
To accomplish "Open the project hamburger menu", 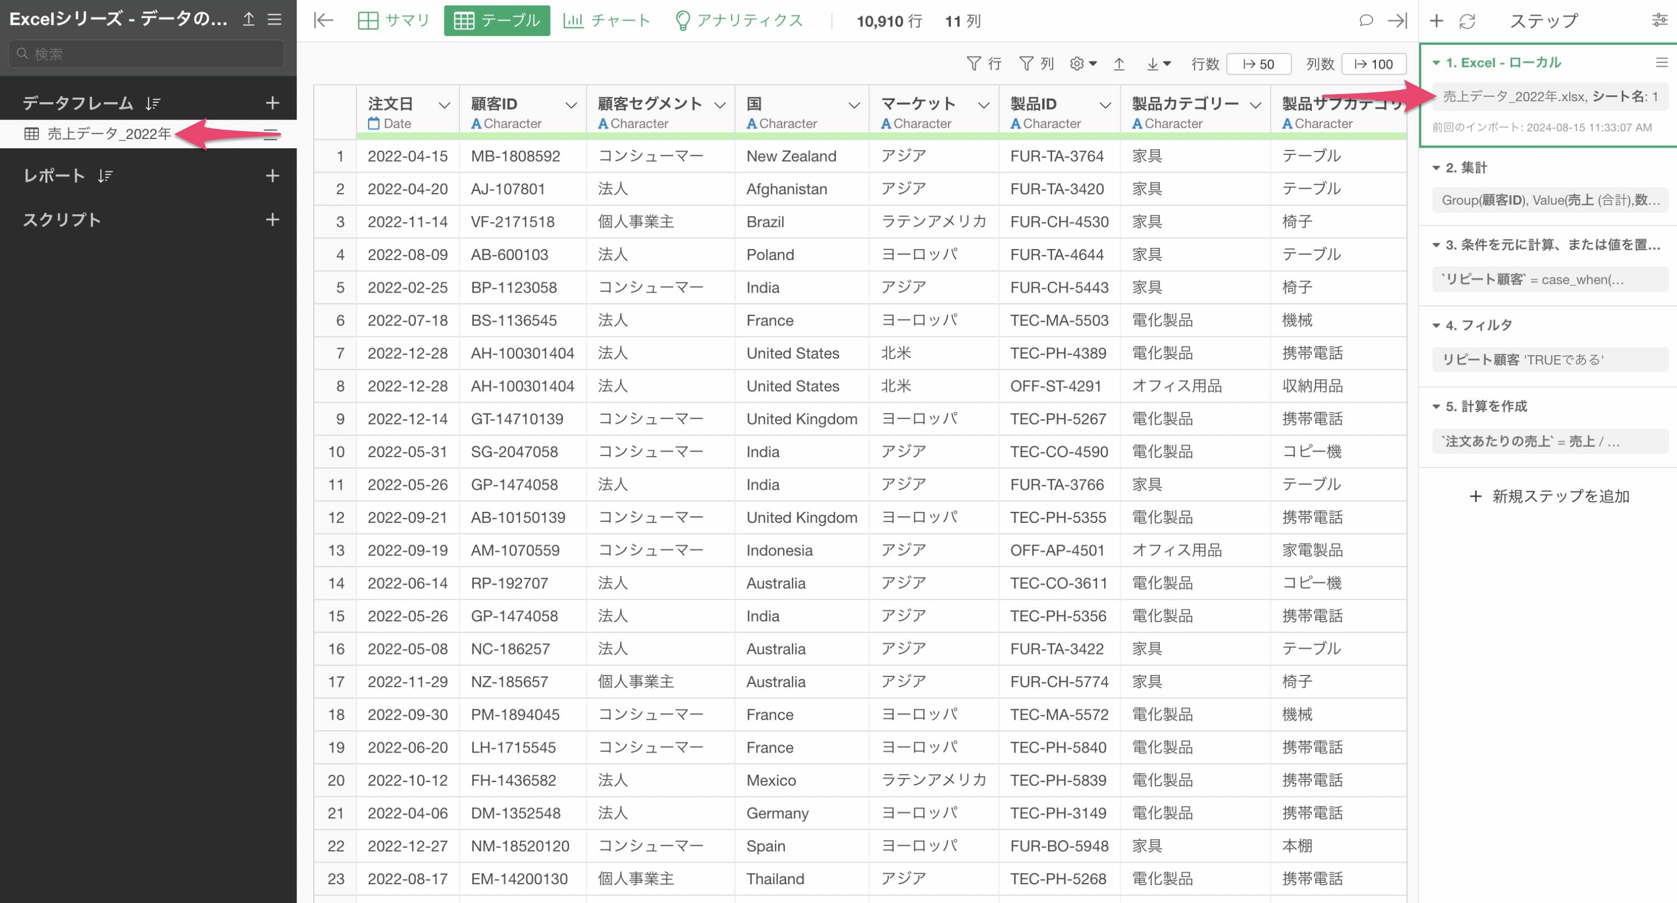I will 275,19.
